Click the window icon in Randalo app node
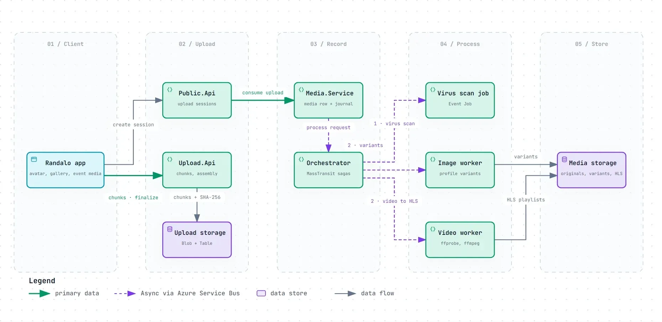 [34, 159]
